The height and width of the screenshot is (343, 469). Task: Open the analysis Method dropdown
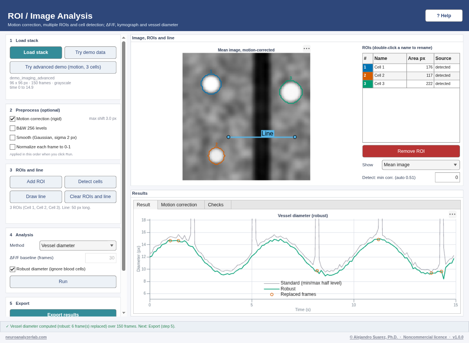78,246
